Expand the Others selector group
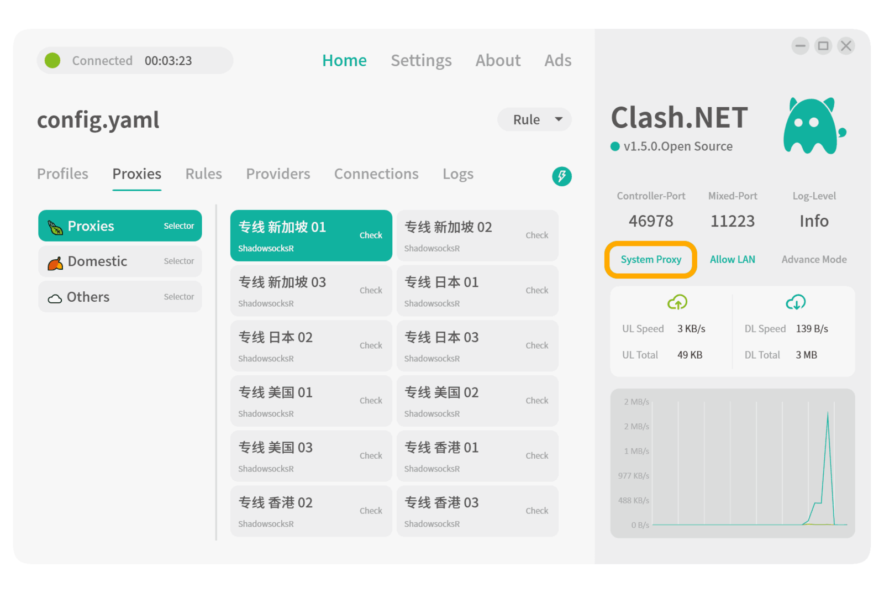 [x=120, y=297]
